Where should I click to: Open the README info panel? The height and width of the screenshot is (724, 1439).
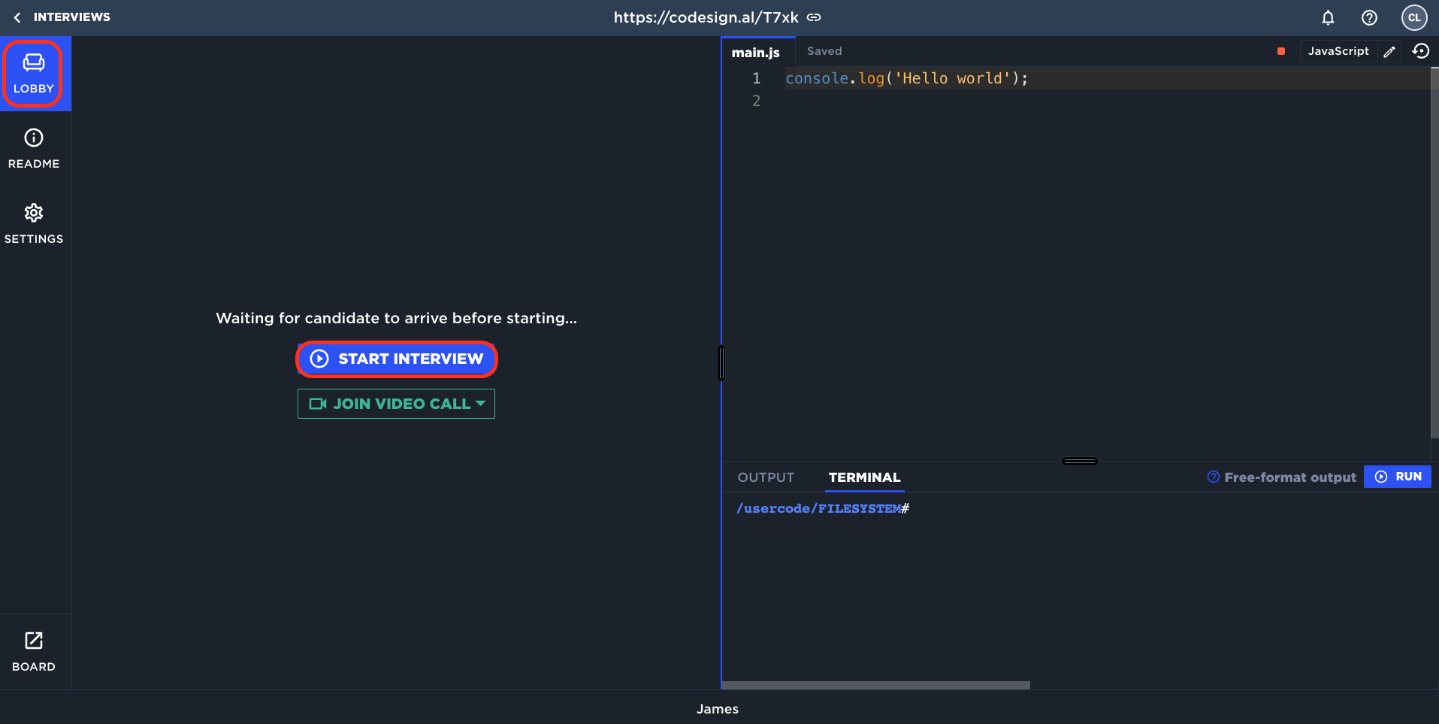coord(34,148)
